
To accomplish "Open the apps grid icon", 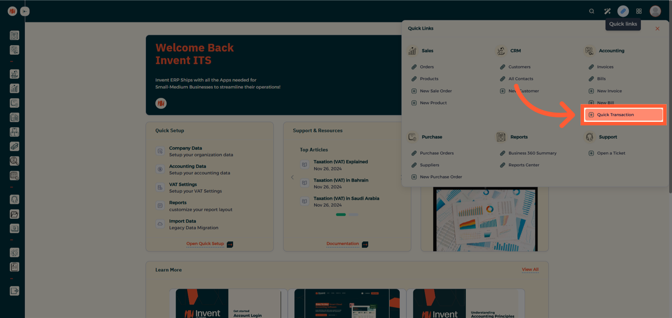I will (x=639, y=11).
